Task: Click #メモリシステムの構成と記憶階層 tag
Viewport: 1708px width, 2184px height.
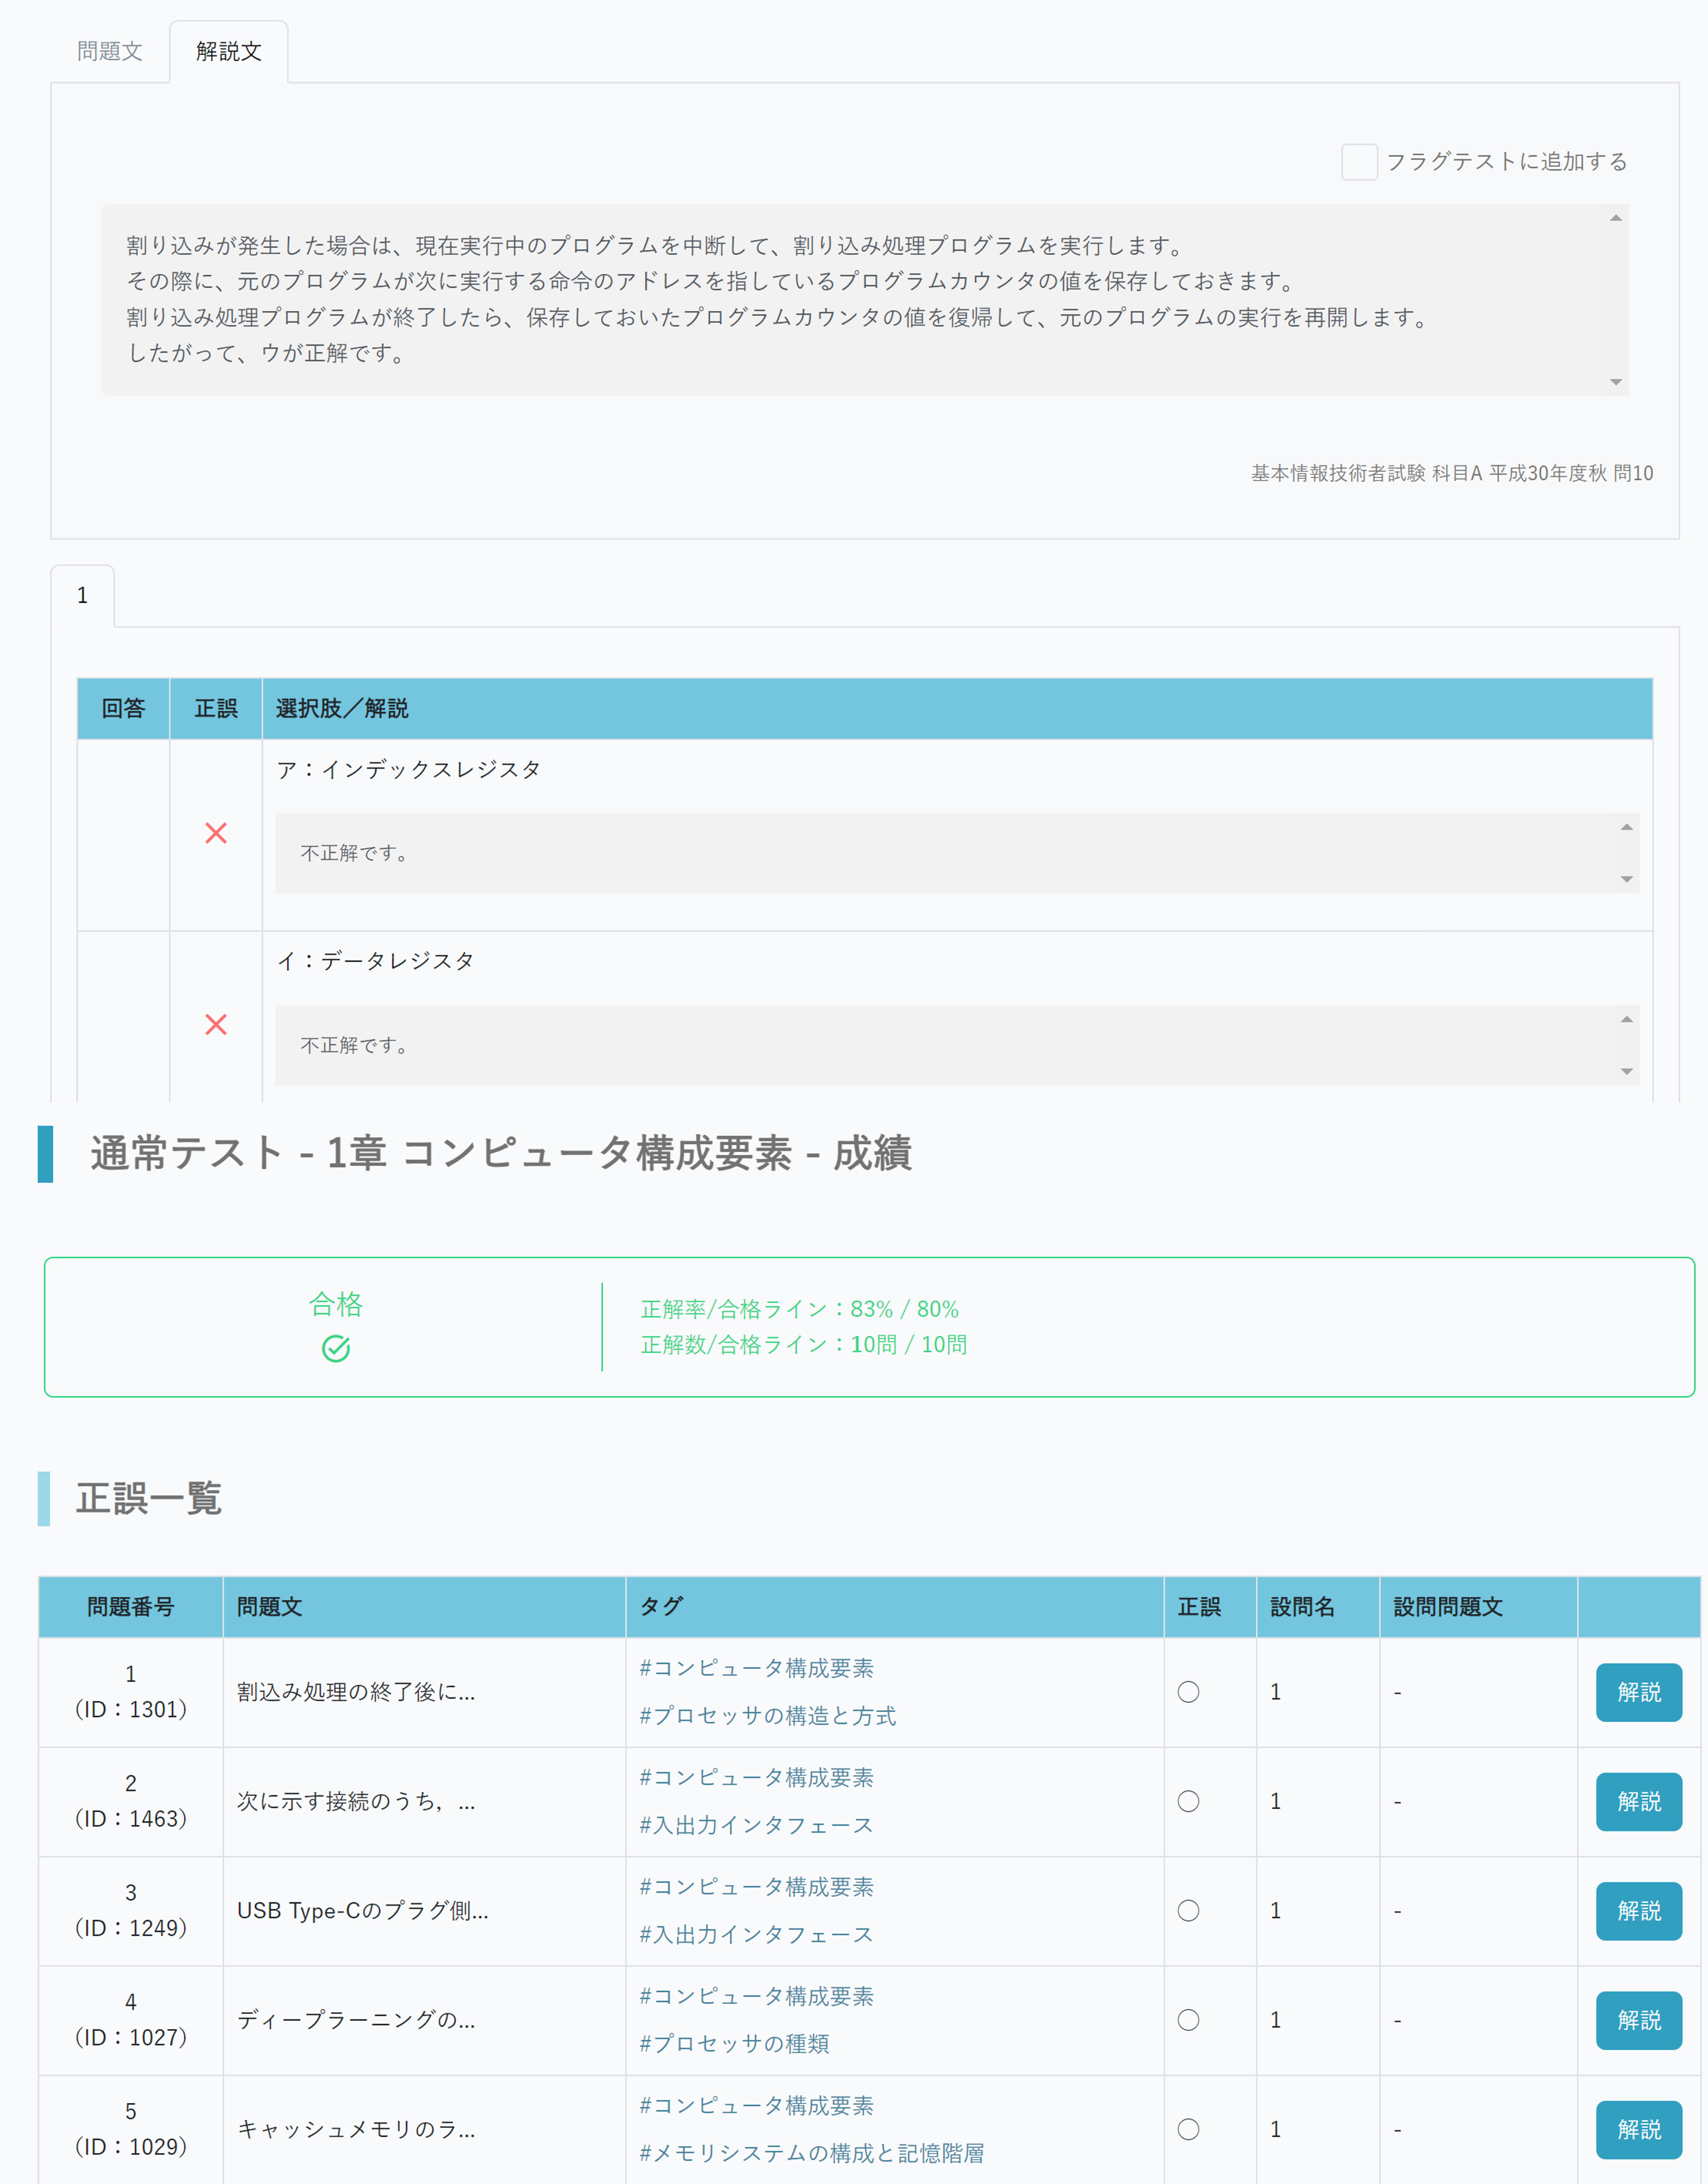Action: 812,2153
